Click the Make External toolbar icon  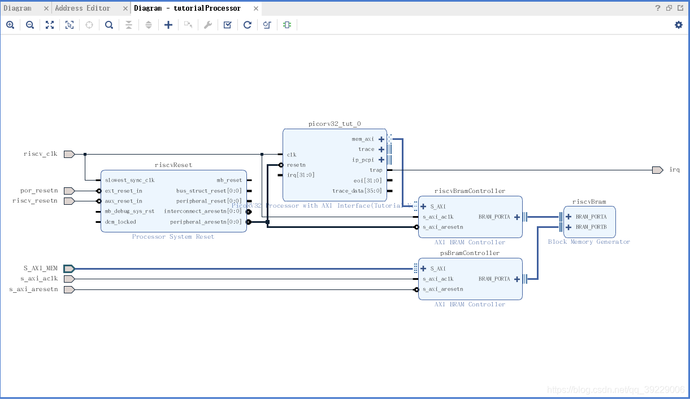[188, 25]
